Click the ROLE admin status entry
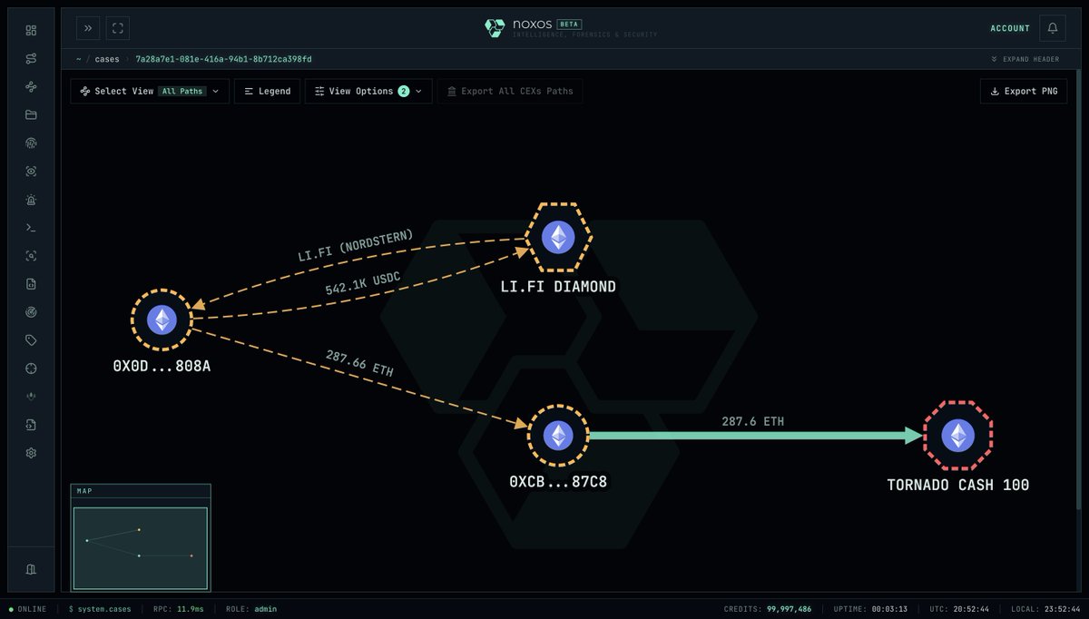Viewport: 1089px width, 619px height. tap(252, 609)
